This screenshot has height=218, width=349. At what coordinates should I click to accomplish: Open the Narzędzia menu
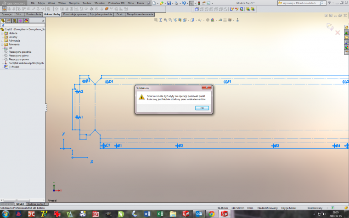[x=74, y=3]
